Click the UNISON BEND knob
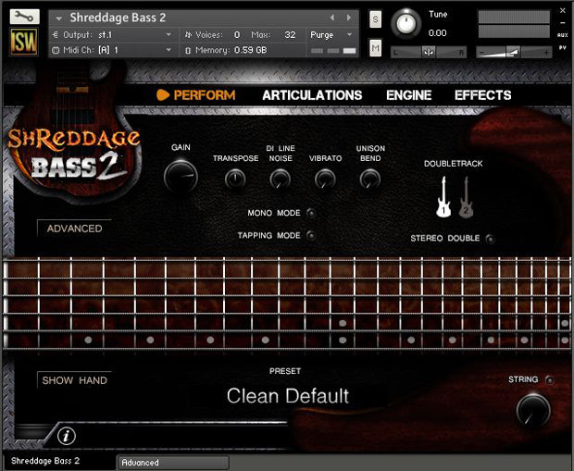Screen dimensions: 574x471 (370, 180)
